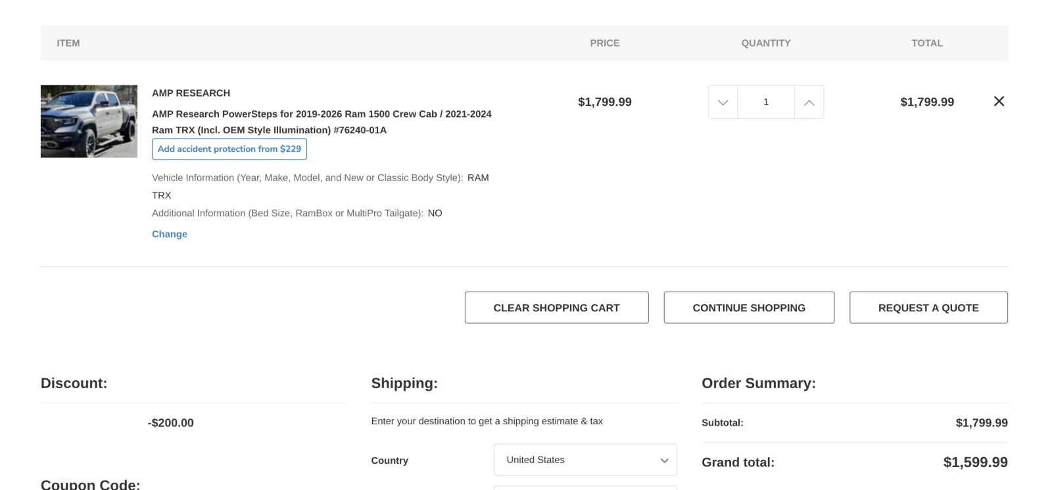
Task: Click the ITEM column header
Action: pyautogui.click(x=68, y=43)
